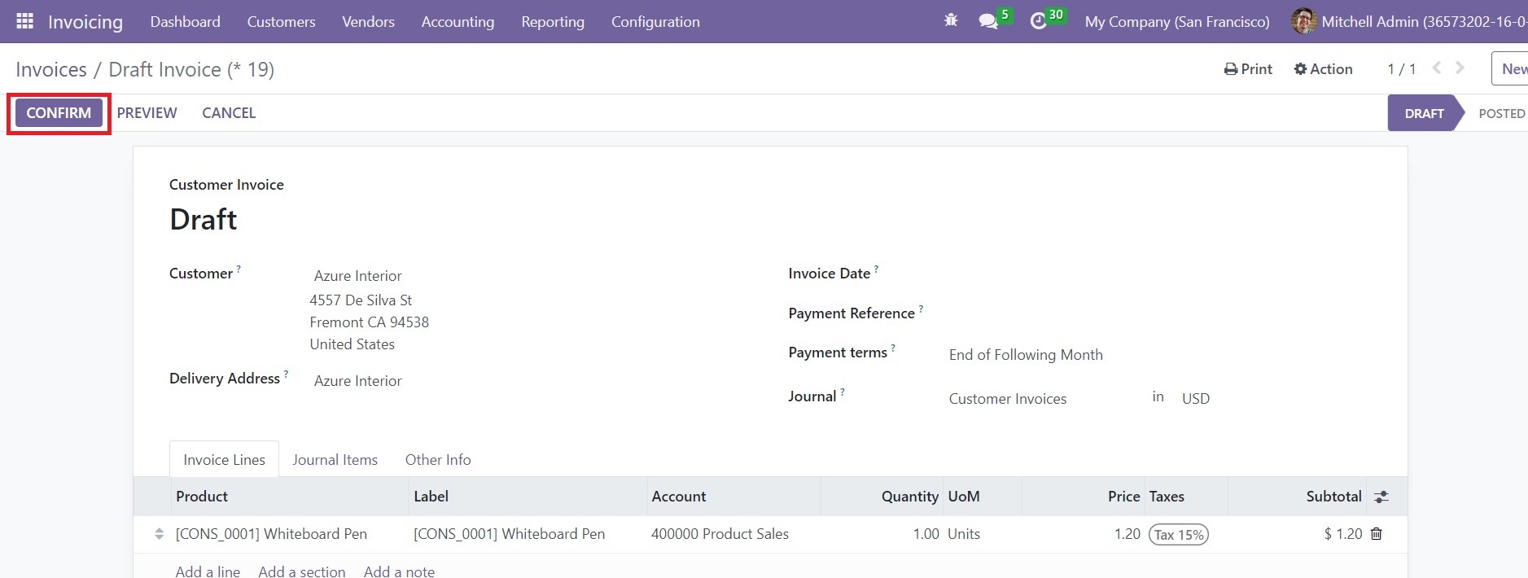The image size is (1528, 578).
Task: Open the Customers menu
Action: pos(281,22)
